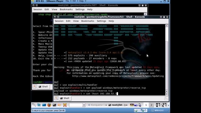Open Edit menu in SET Konsole window

(47, 9)
